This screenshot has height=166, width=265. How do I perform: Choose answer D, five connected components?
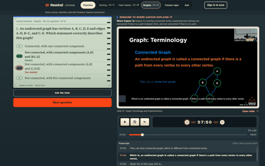(x=61, y=78)
